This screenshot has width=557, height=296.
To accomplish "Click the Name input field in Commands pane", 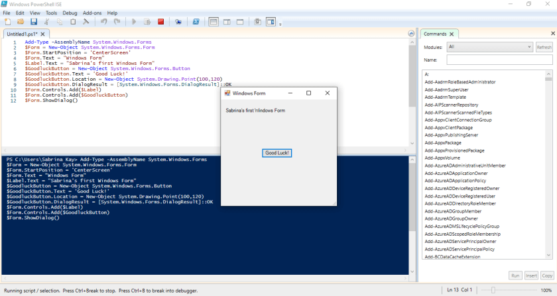I will [x=499, y=60].
